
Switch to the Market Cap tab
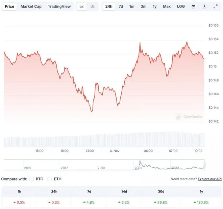pos(31,6)
